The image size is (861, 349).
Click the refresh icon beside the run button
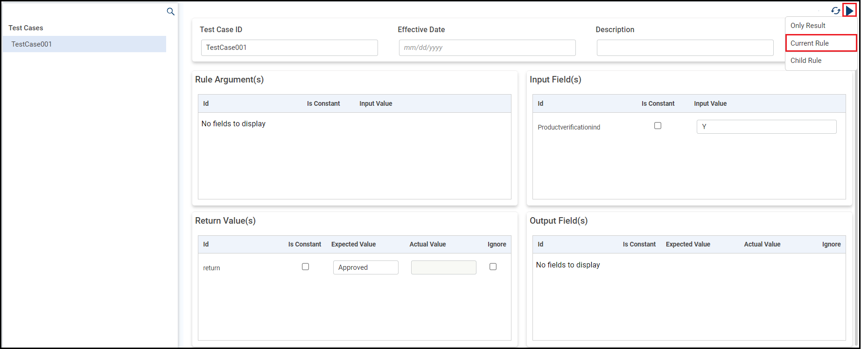835,11
